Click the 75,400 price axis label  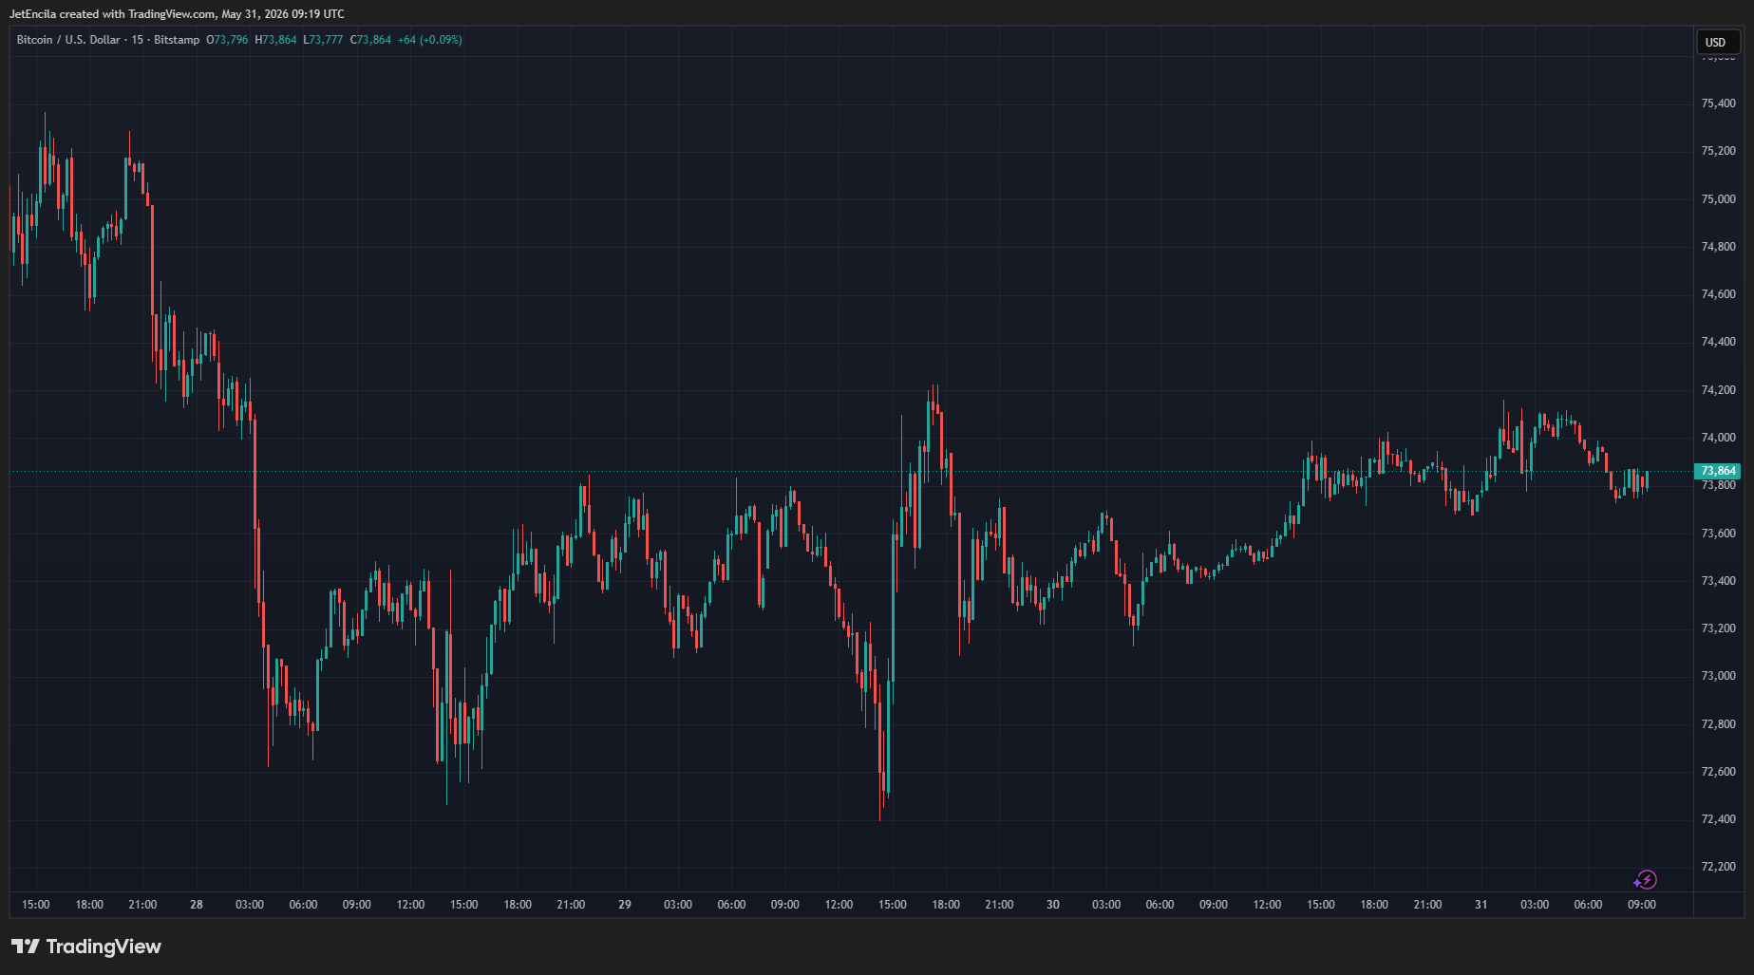click(x=1718, y=103)
